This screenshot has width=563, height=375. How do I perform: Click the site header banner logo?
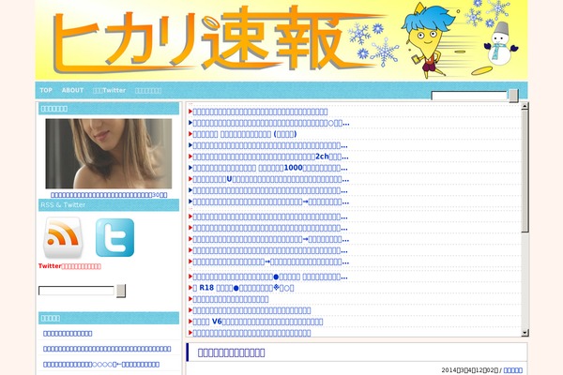click(x=281, y=39)
